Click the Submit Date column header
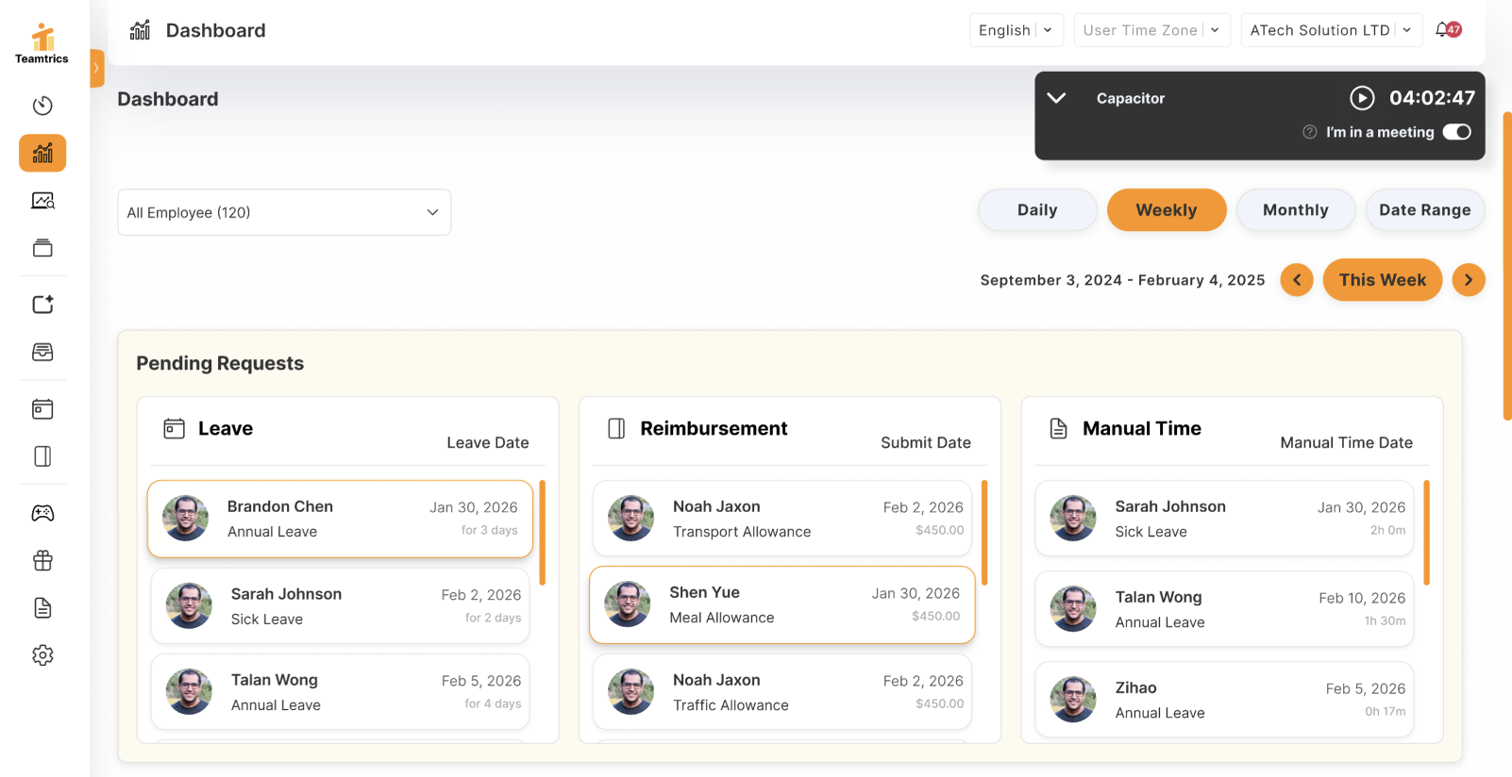 point(926,443)
